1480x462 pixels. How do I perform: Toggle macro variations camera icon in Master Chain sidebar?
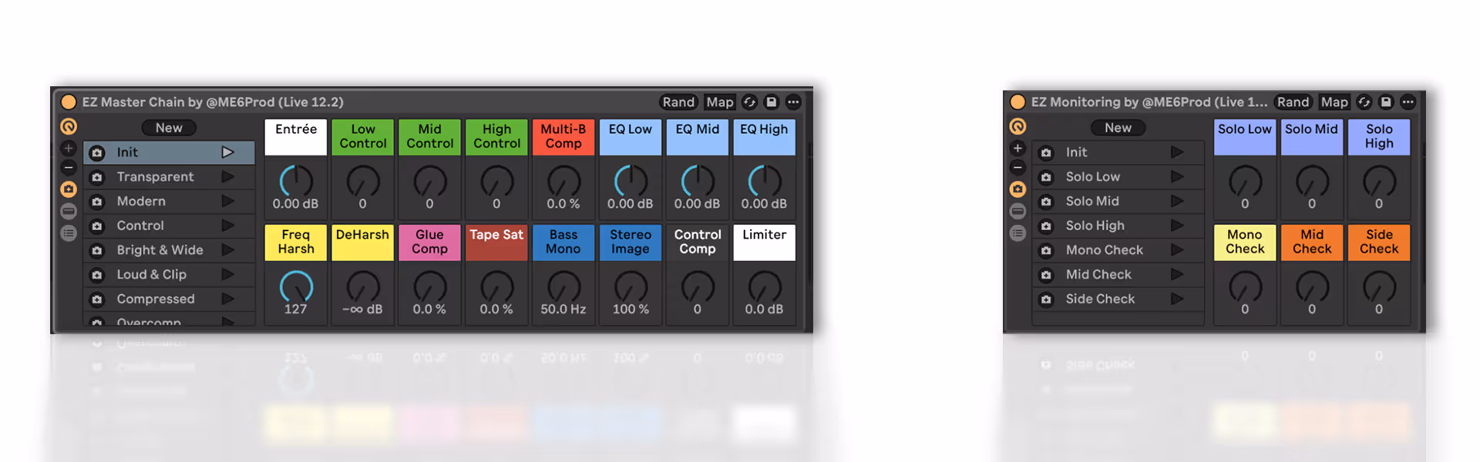[69, 189]
